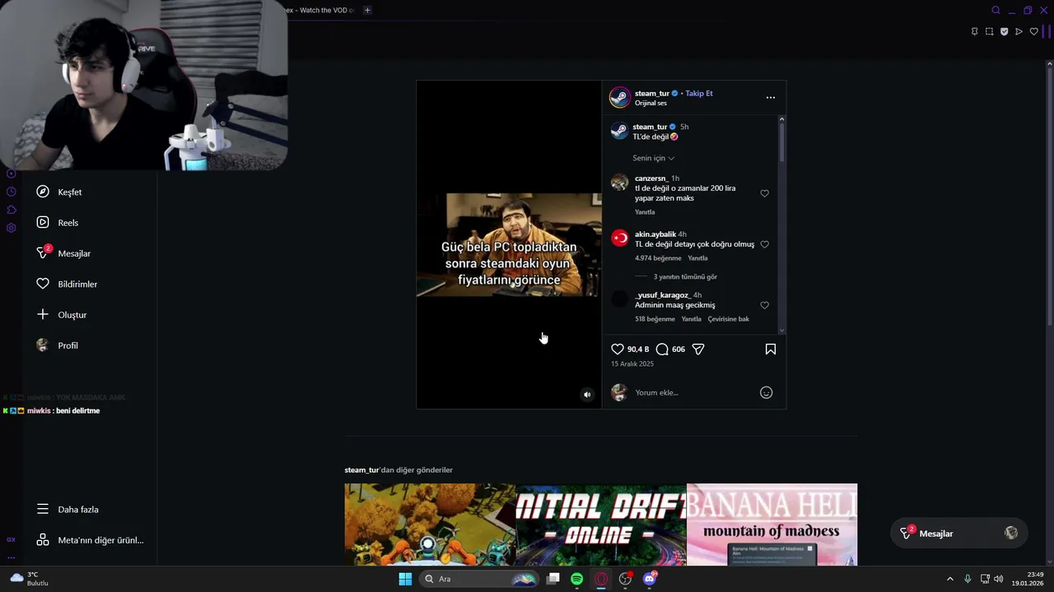Click the browser search magnifier icon
This screenshot has width=1054, height=592.
click(x=996, y=10)
